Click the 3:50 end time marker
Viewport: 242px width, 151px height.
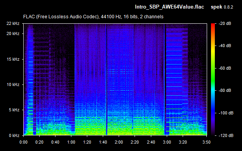point(206,142)
